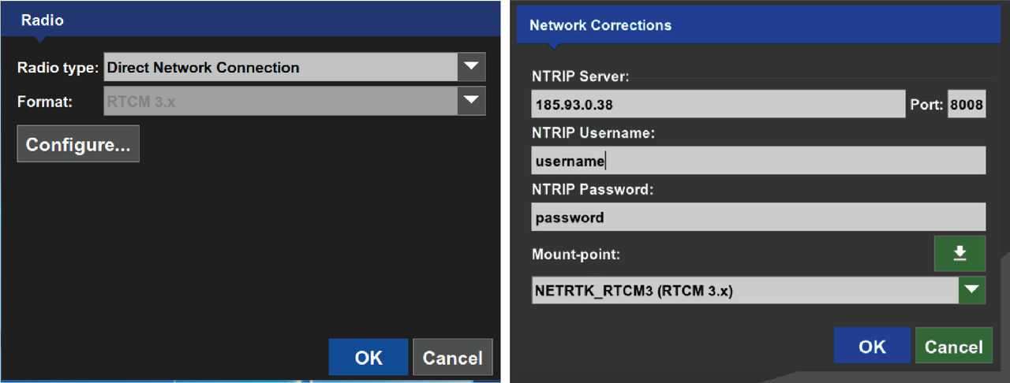The height and width of the screenshot is (383, 1010).
Task: Open the NETRTK_RTCM3 mount-point selection box
Action: [x=745, y=291]
